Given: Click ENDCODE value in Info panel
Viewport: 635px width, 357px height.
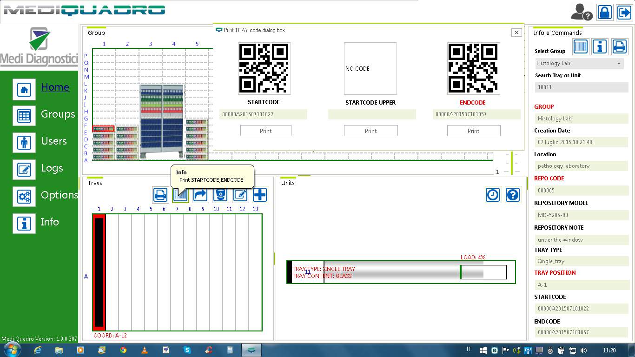Looking at the screenshot, I should coord(581,332).
